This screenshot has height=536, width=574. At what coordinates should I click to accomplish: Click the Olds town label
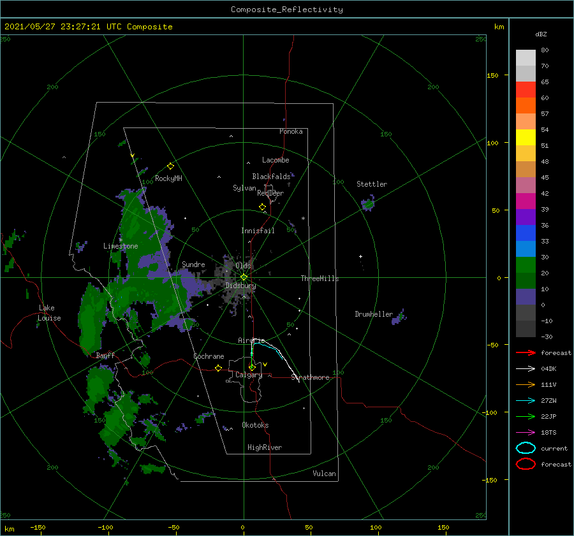pos(243,266)
